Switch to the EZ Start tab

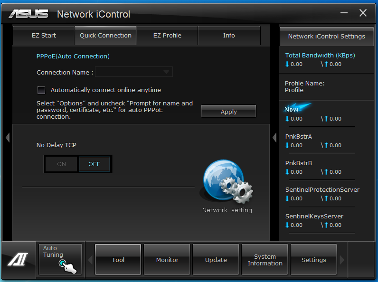tap(44, 36)
